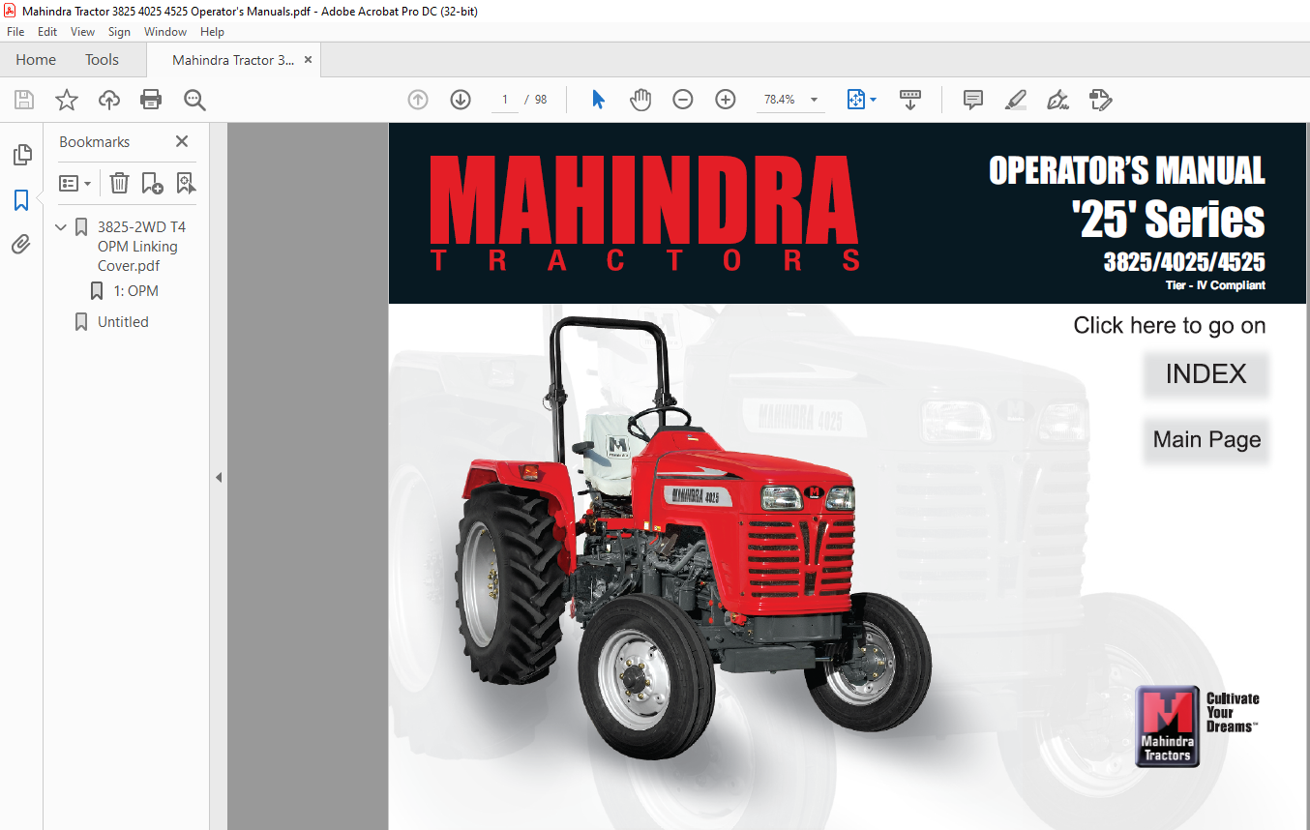This screenshot has width=1310, height=830.
Task: Zoom out with minus icon
Action: click(683, 100)
